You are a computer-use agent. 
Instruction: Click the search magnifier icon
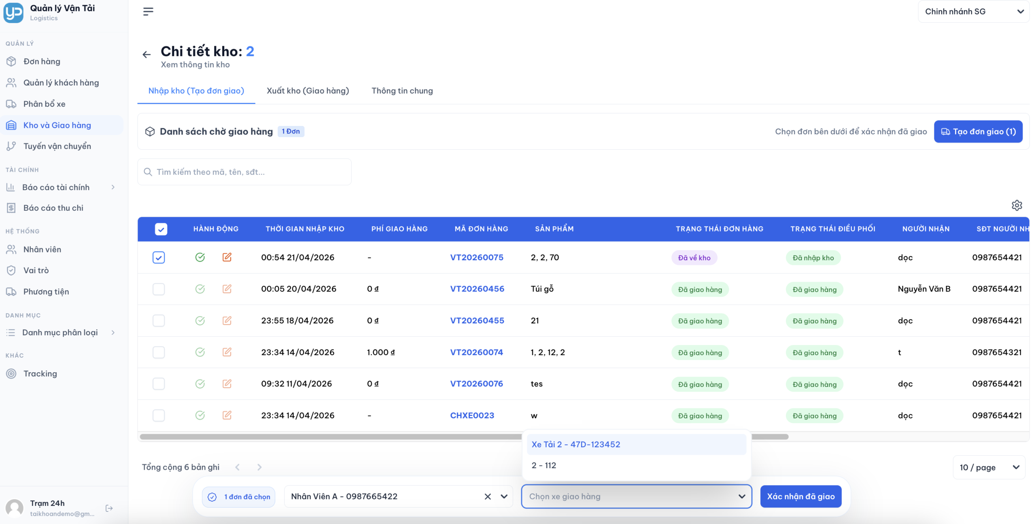(x=148, y=172)
